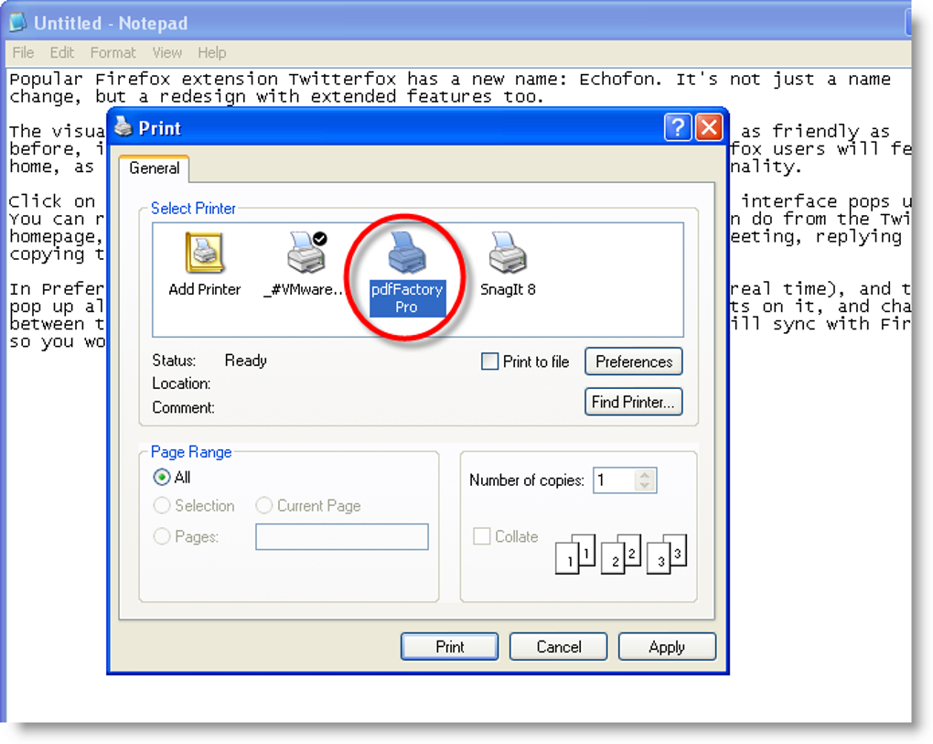
Task: Open printer Preferences
Action: pyautogui.click(x=634, y=361)
